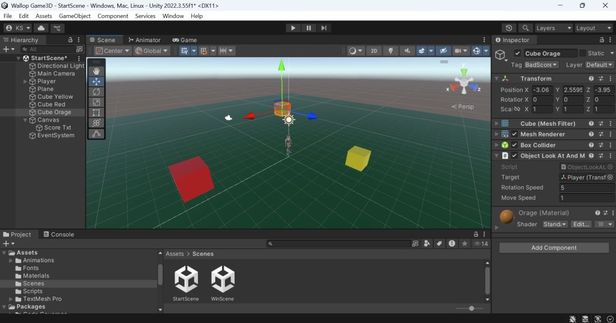Open version control icon in toolbar

point(57,28)
